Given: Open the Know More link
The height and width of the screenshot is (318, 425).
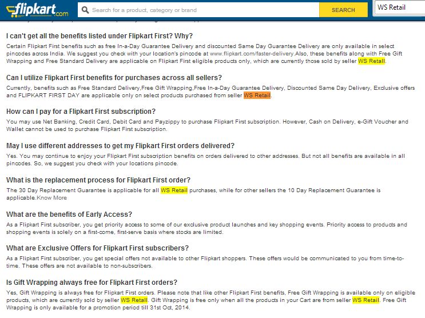Looking at the screenshot, I should pos(51,198).
